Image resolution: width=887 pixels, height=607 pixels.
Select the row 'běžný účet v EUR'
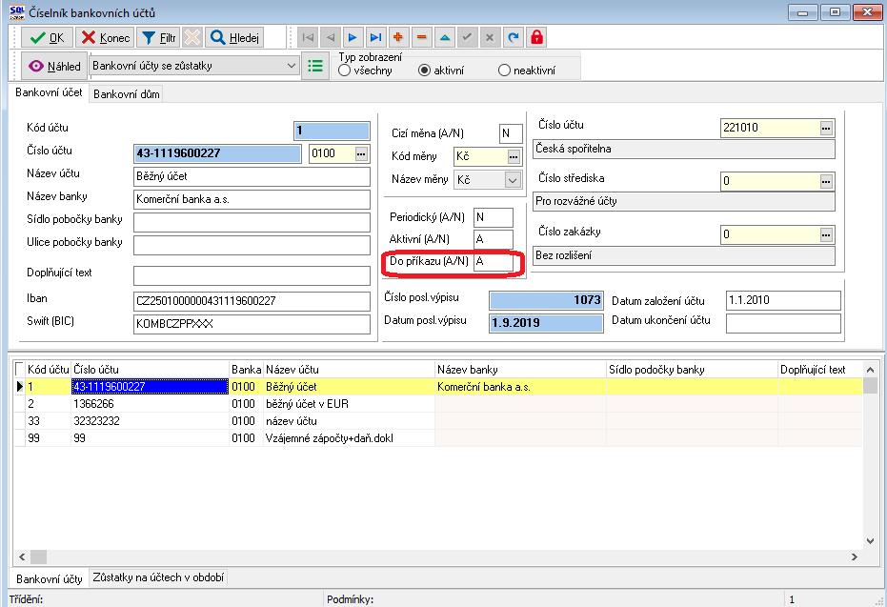point(438,404)
